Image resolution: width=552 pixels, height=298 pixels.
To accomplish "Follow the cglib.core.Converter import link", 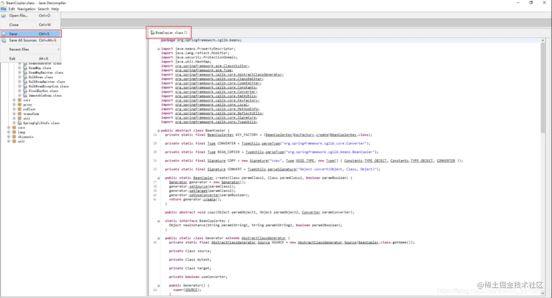I will point(216,92).
